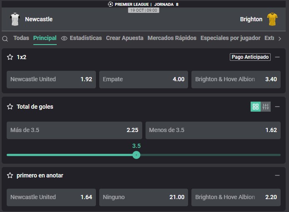Screen dimensions: 289x212
Task: Switch to slider view in Total de goles
Action: (266, 107)
